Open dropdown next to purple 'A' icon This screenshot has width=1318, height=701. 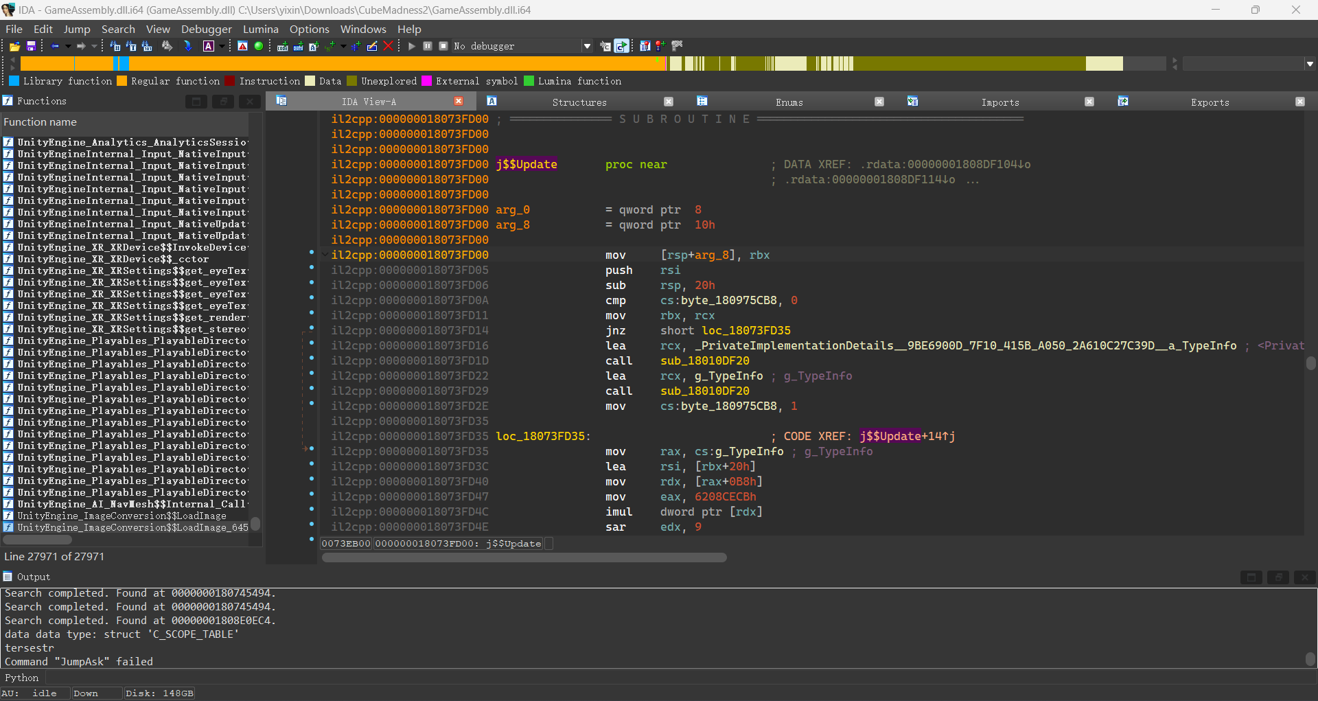pos(222,46)
